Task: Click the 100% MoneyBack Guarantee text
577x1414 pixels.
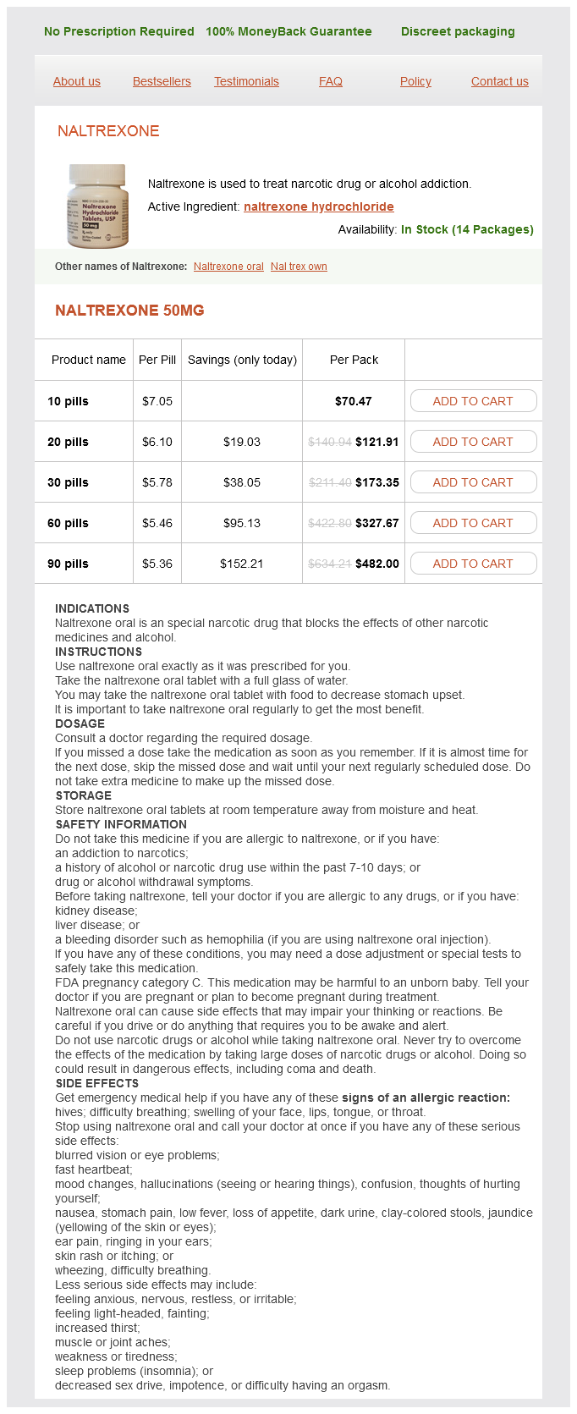Action: click(x=288, y=31)
